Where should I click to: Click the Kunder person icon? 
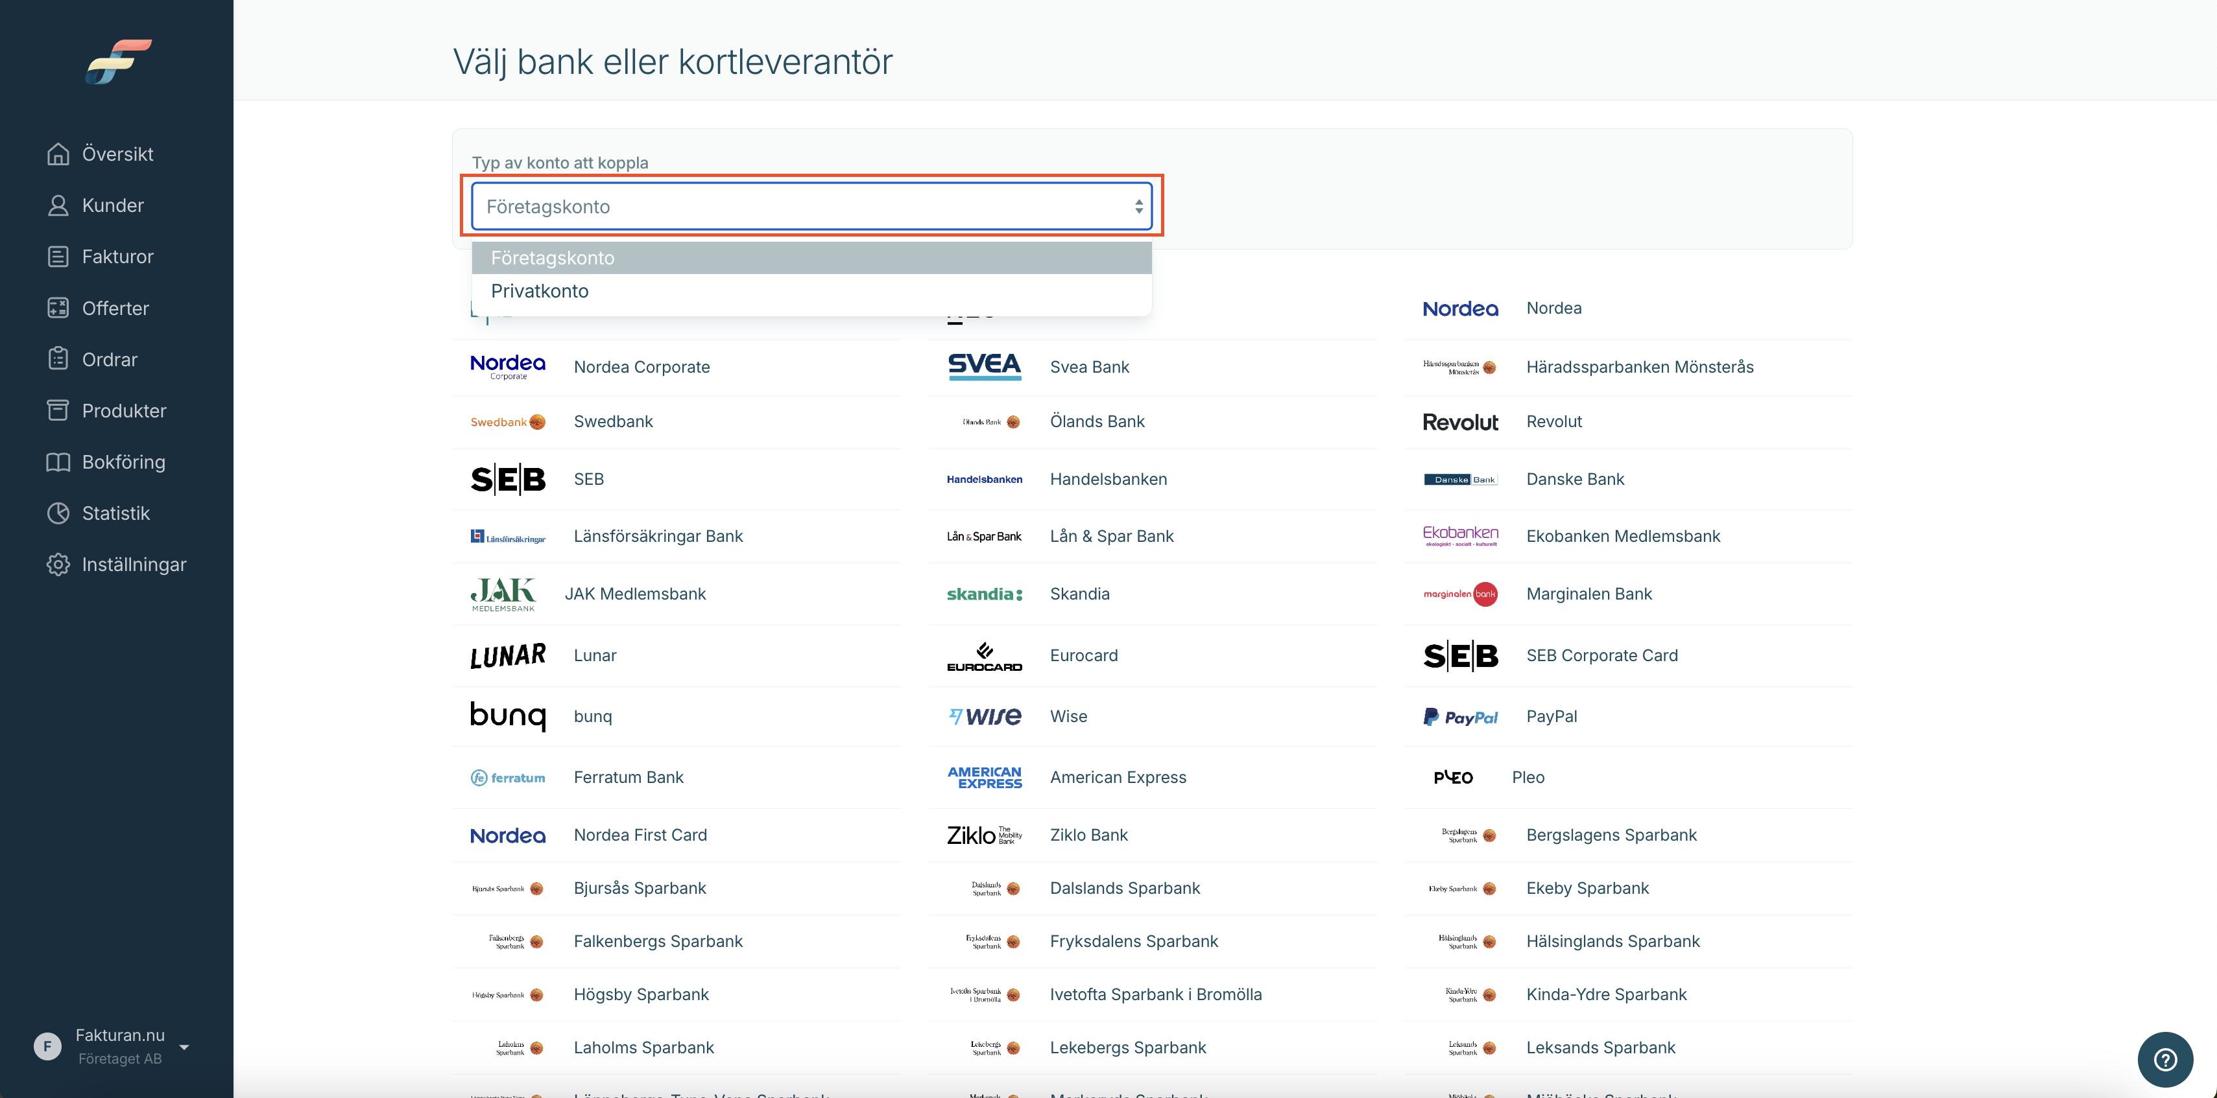tap(58, 205)
